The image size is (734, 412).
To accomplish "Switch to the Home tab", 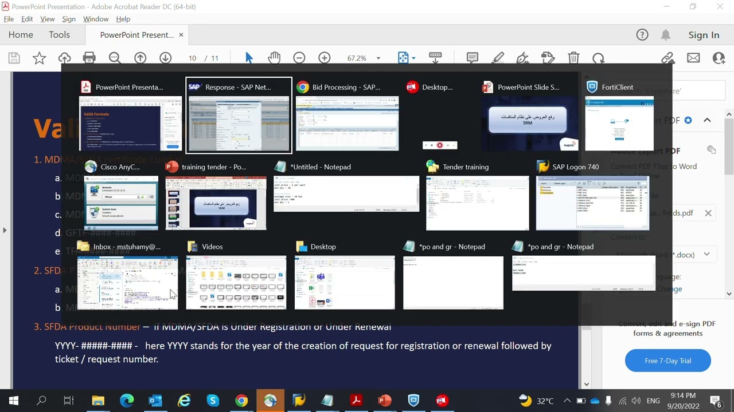I will click(21, 35).
